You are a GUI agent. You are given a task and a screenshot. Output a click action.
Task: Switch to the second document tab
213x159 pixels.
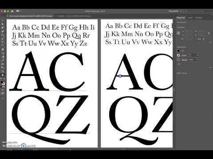tap(74, 16)
